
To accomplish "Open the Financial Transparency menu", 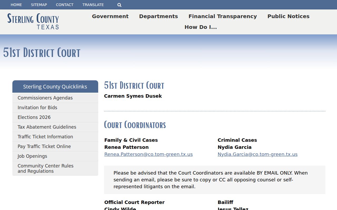I will click(223, 16).
